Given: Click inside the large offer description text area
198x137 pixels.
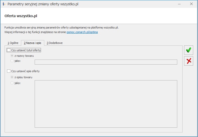Looking at the screenshot, I should coord(106,104).
